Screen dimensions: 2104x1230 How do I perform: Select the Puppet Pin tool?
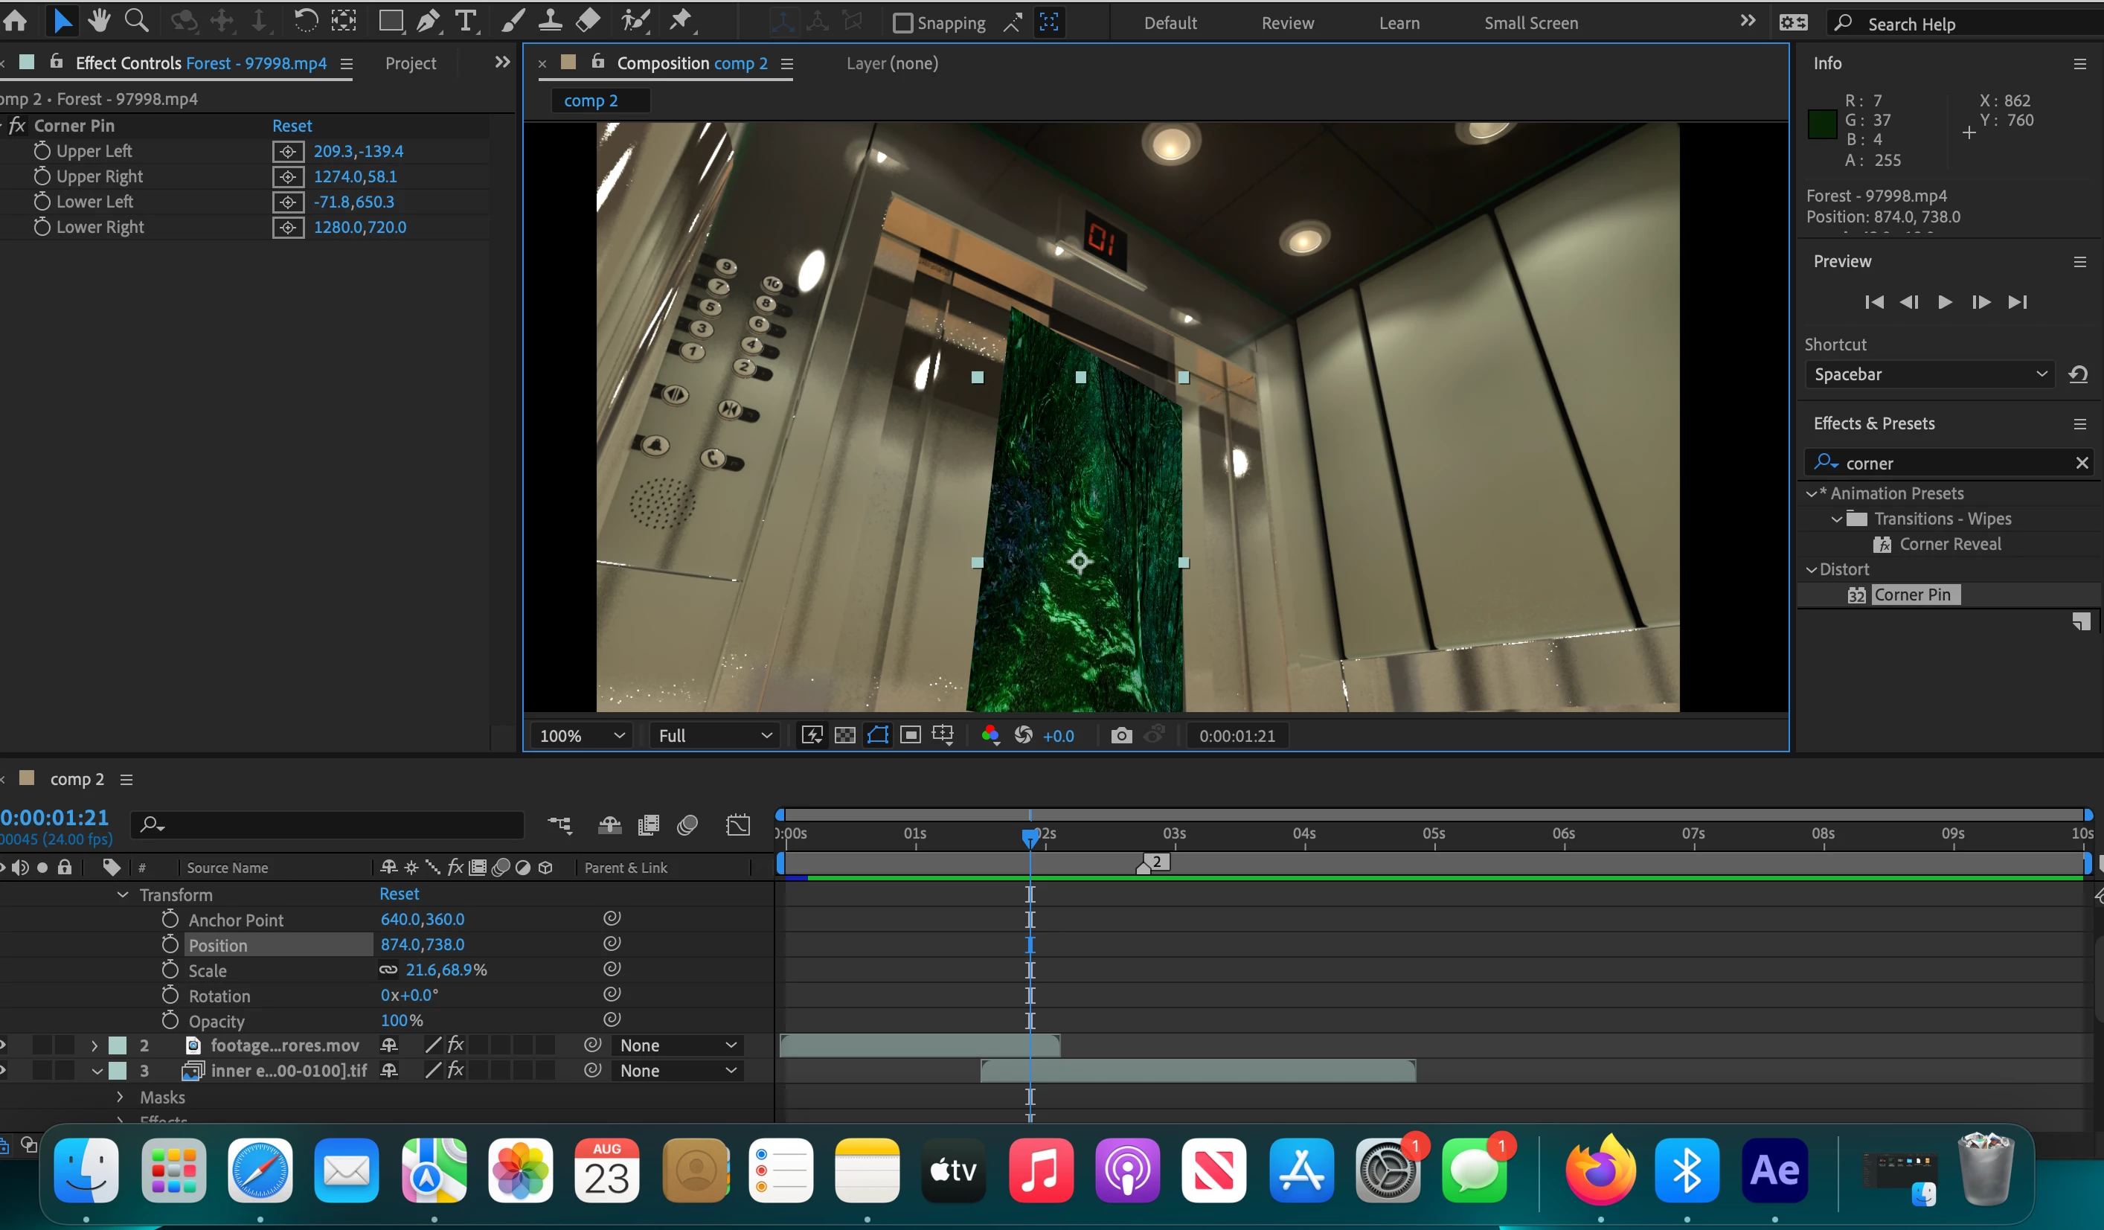[681, 21]
